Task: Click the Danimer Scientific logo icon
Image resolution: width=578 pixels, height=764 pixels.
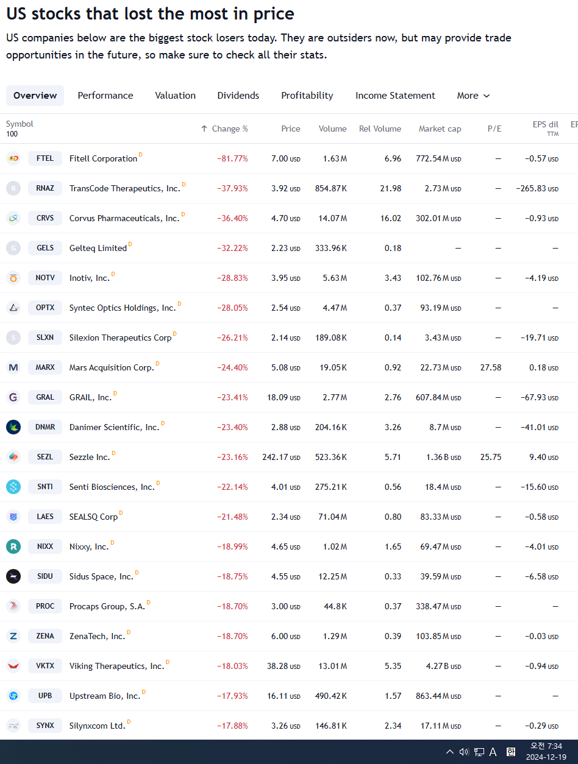Action: pyautogui.click(x=13, y=427)
